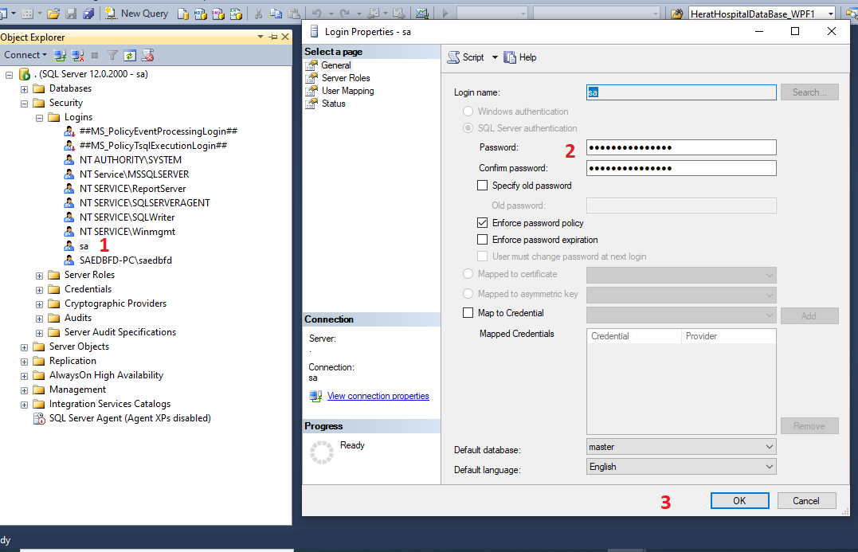The image size is (858, 552).
Task: Collapse the Security tree node
Action: click(x=24, y=104)
